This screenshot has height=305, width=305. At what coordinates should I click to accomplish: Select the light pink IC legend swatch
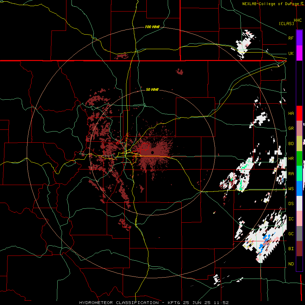299,219
